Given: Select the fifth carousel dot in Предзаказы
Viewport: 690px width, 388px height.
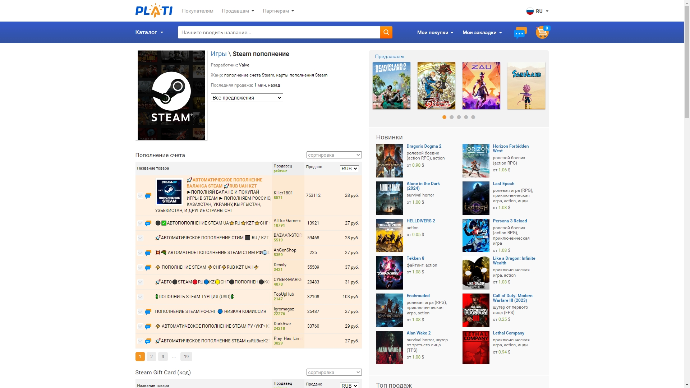Looking at the screenshot, I should pos(473,117).
